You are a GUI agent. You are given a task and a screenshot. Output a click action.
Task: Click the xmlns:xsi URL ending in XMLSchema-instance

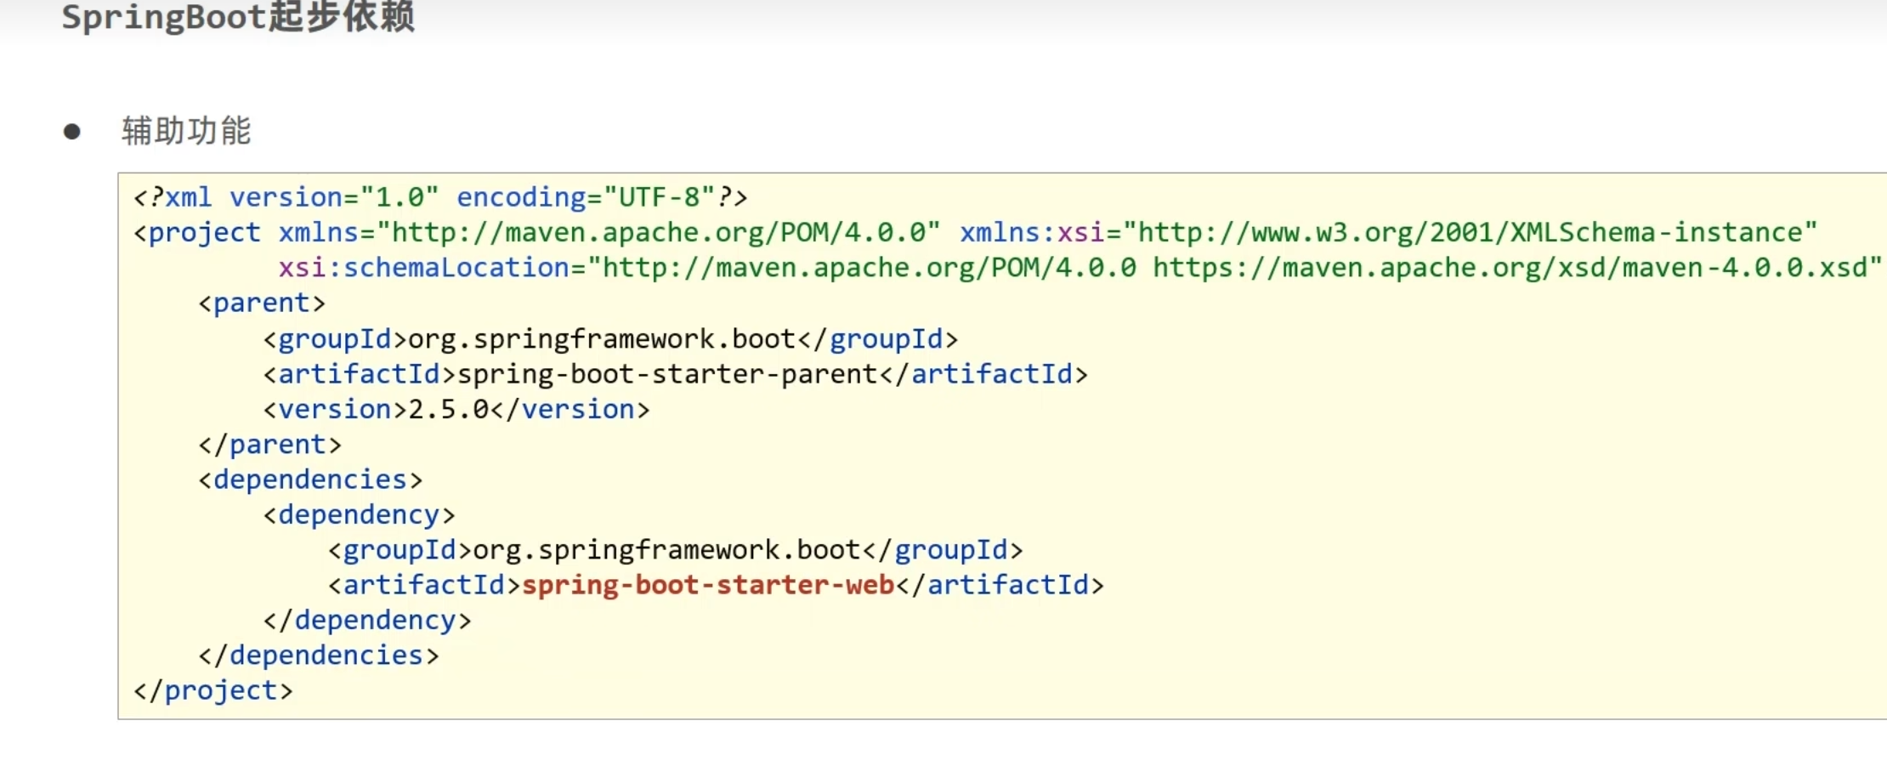[1470, 233]
